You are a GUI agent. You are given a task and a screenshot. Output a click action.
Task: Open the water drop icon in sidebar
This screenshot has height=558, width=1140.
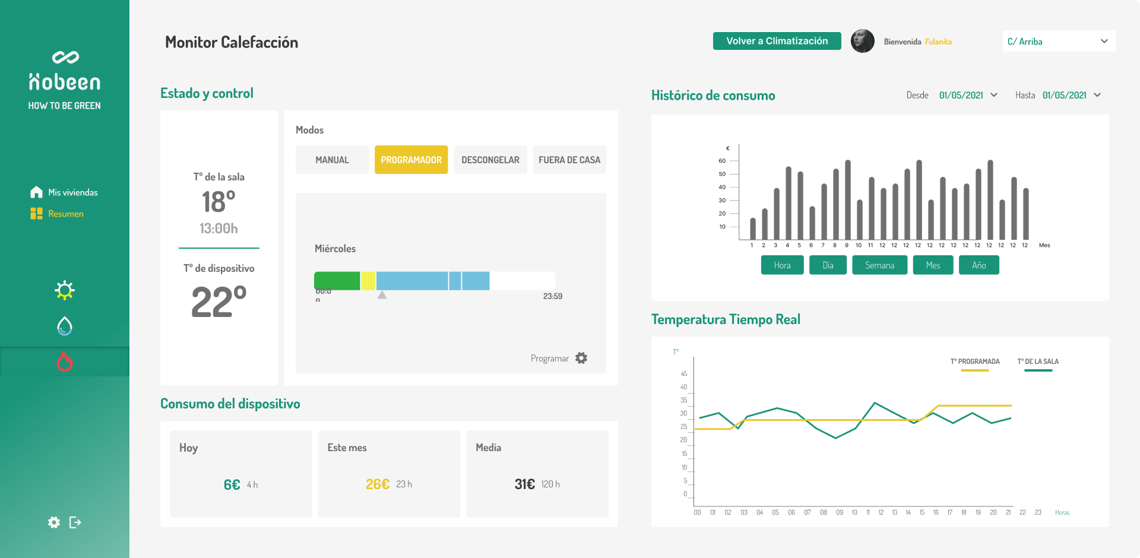point(64,326)
